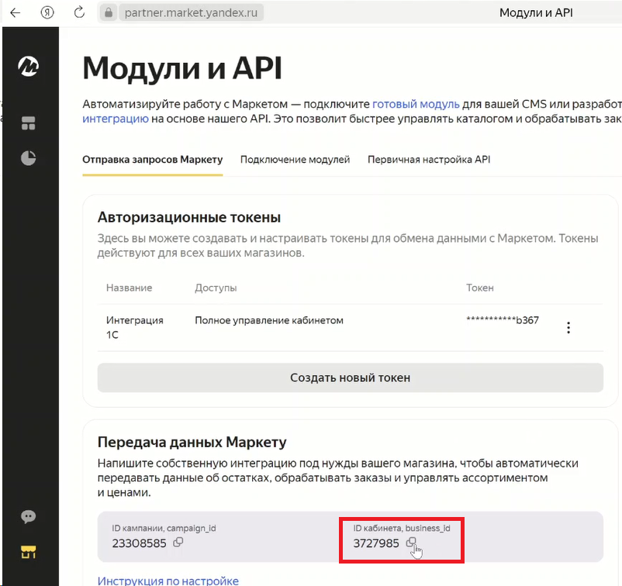Click the Доступы column header
The image size is (622, 586).
[x=216, y=288]
